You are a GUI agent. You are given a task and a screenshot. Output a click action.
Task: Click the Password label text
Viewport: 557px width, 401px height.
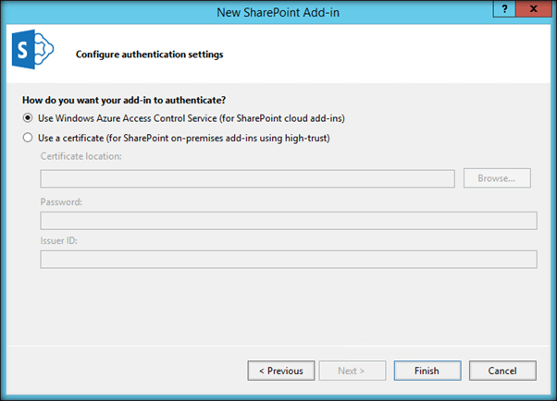pos(61,200)
